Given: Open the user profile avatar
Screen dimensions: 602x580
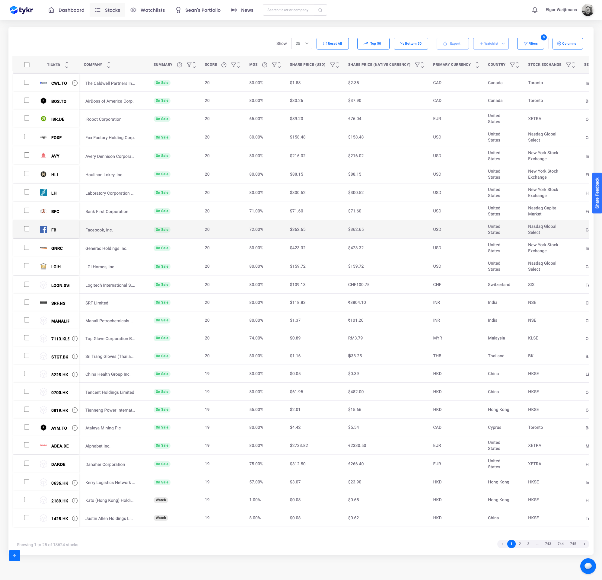Looking at the screenshot, I should [x=588, y=10].
